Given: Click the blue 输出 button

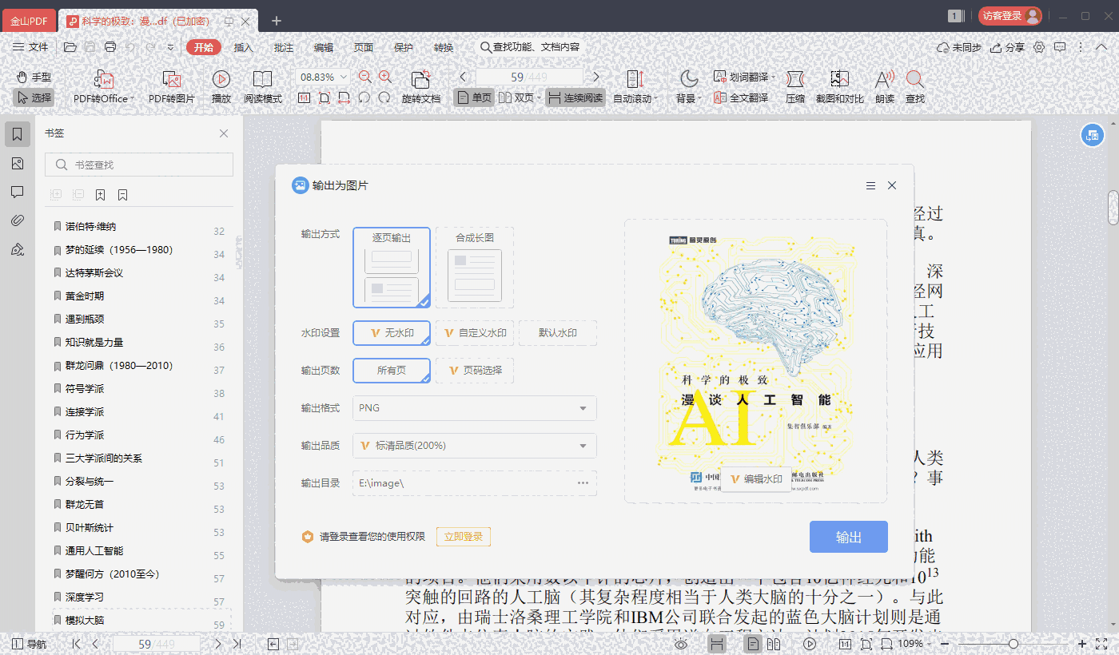Looking at the screenshot, I should (848, 537).
